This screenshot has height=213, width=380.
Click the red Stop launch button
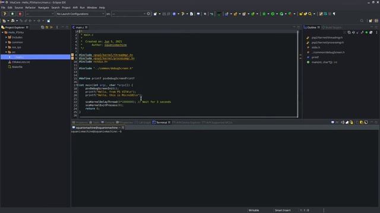[x=20, y=14]
